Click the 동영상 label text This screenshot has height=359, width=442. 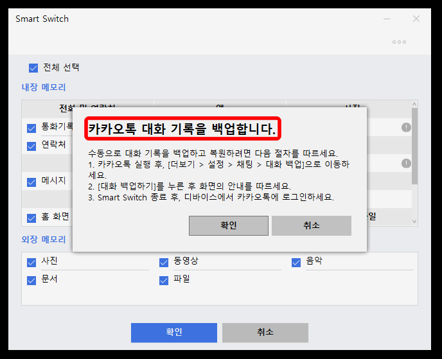coord(186,260)
